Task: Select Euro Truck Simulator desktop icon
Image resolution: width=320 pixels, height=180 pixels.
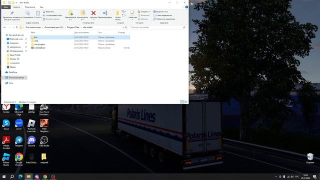Action: (x=44, y=110)
